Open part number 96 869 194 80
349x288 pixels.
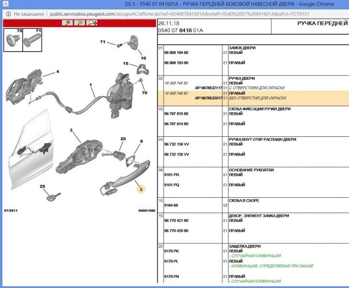pyautogui.click(x=176, y=52)
